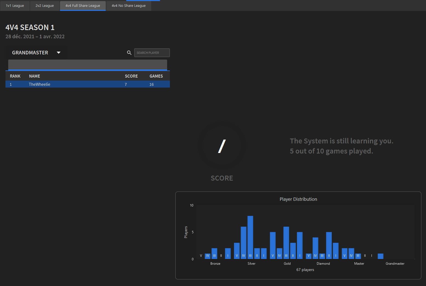The image size is (426, 286).
Task: Sort by the NAME column header
Action: pos(35,76)
